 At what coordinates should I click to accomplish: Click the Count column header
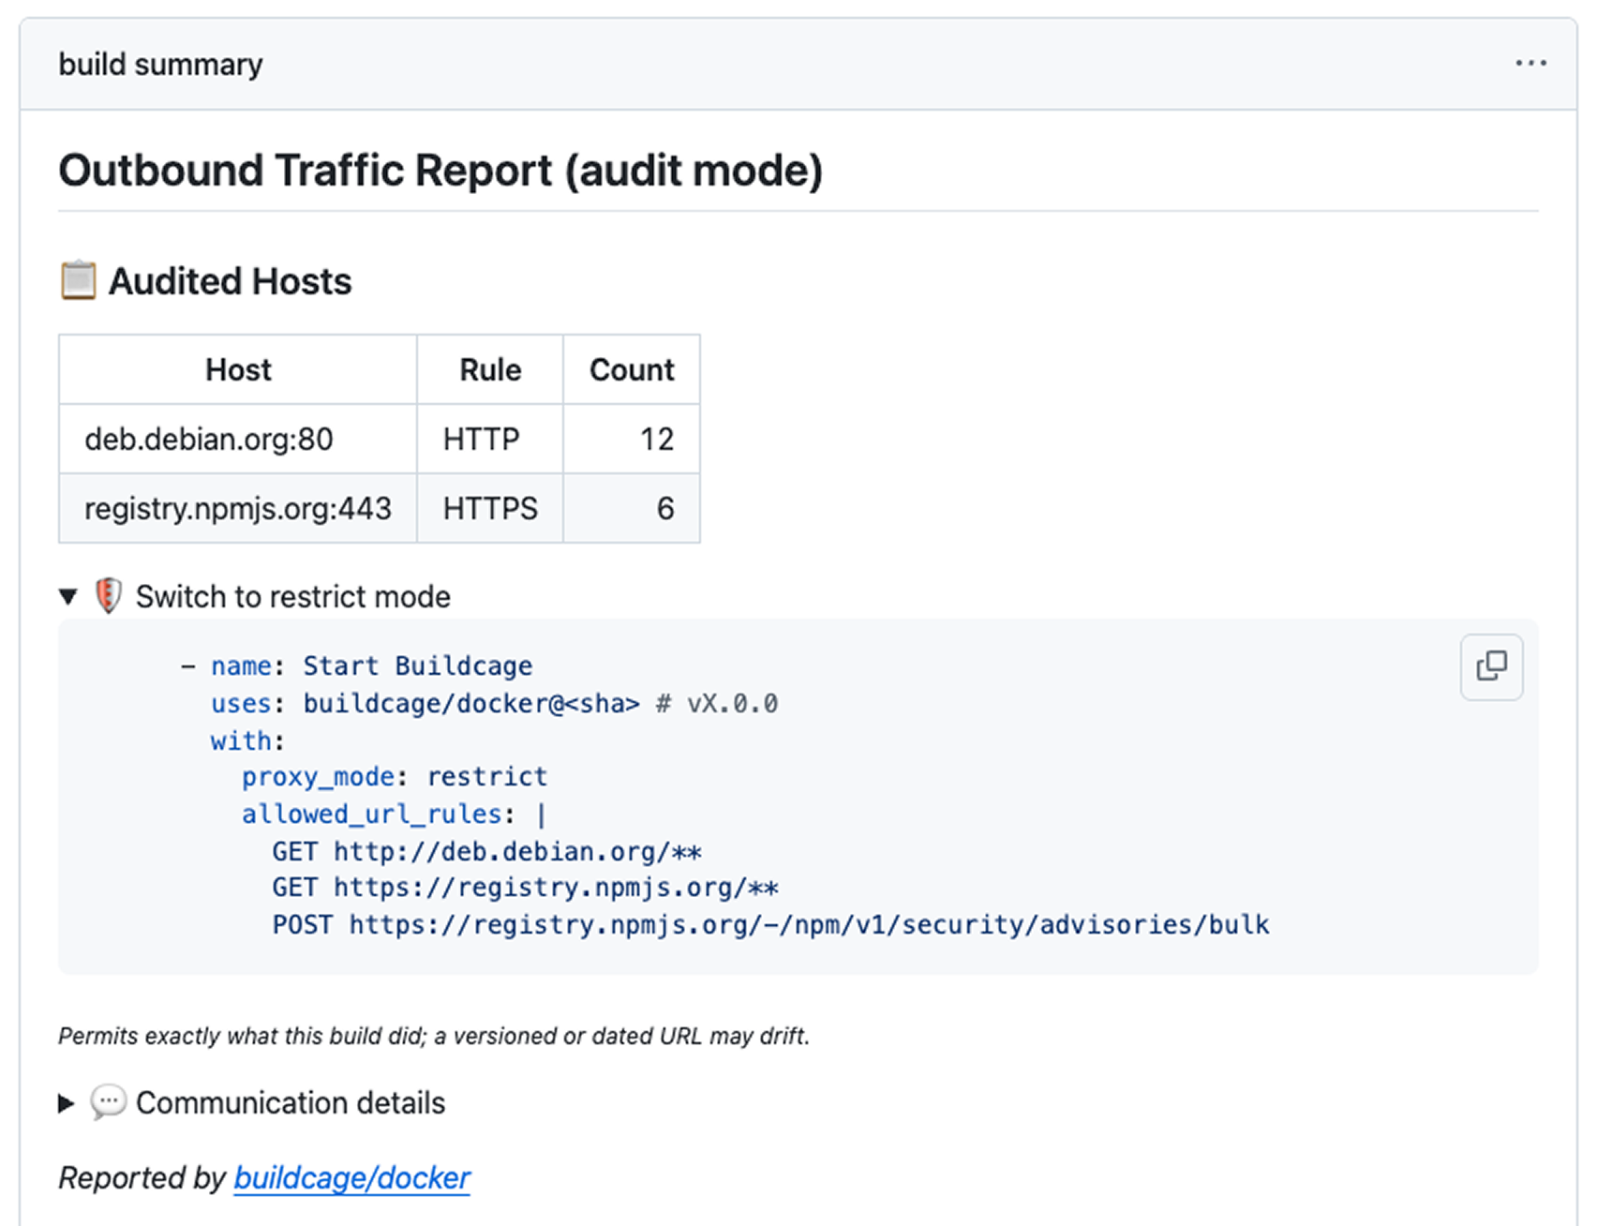point(632,369)
